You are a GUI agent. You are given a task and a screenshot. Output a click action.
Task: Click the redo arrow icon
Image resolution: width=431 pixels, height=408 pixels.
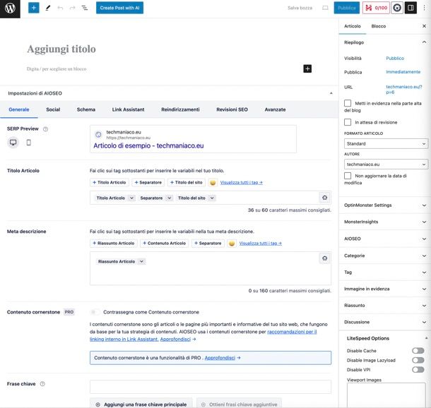coord(72,8)
